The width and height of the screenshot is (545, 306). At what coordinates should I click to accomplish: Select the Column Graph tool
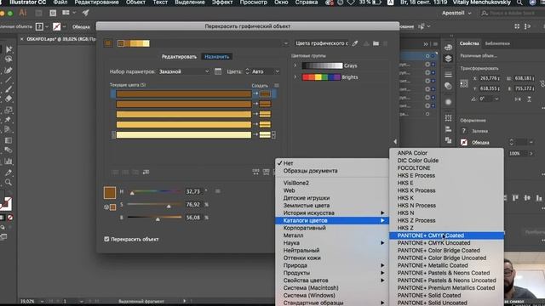[x=9, y=161]
